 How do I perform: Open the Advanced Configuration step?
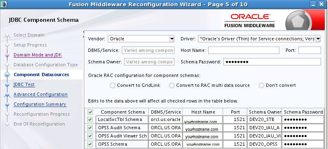(x=41, y=94)
